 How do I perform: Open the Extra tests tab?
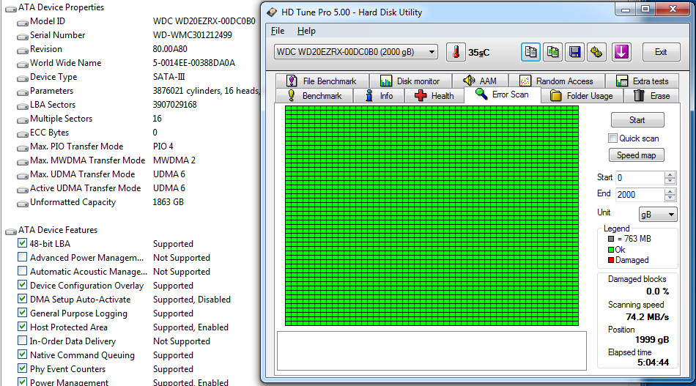tap(642, 81)
